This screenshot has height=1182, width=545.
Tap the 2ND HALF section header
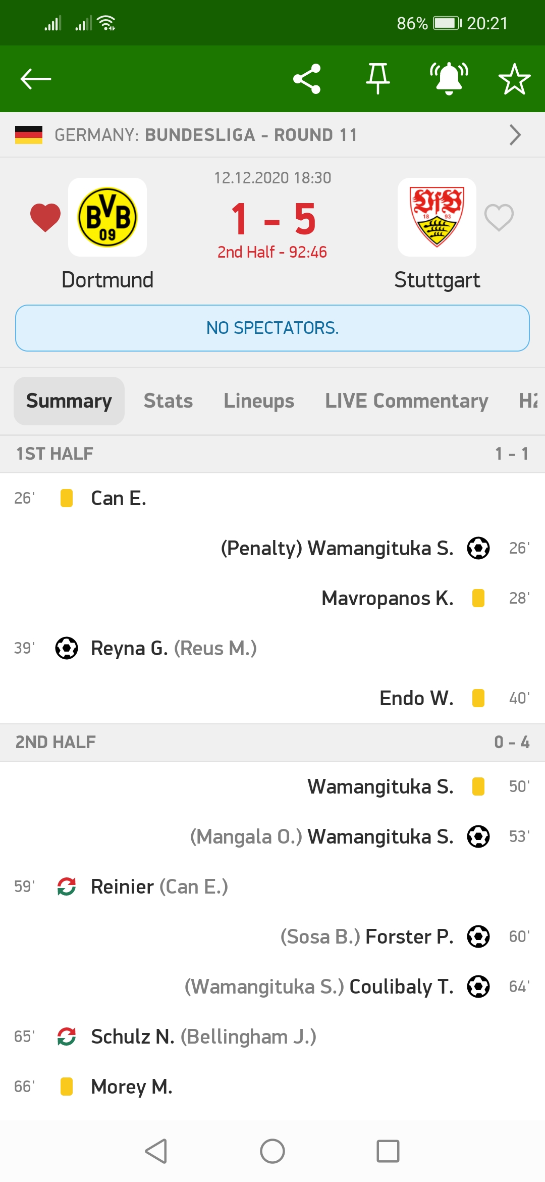pyautogui.click(x=56, y=742)
